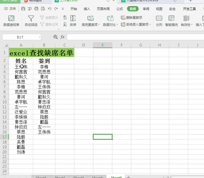Viewport: 204px width, 178px height.
Task: Click 拒绝录入重复项 button
Action: point(135,24)
